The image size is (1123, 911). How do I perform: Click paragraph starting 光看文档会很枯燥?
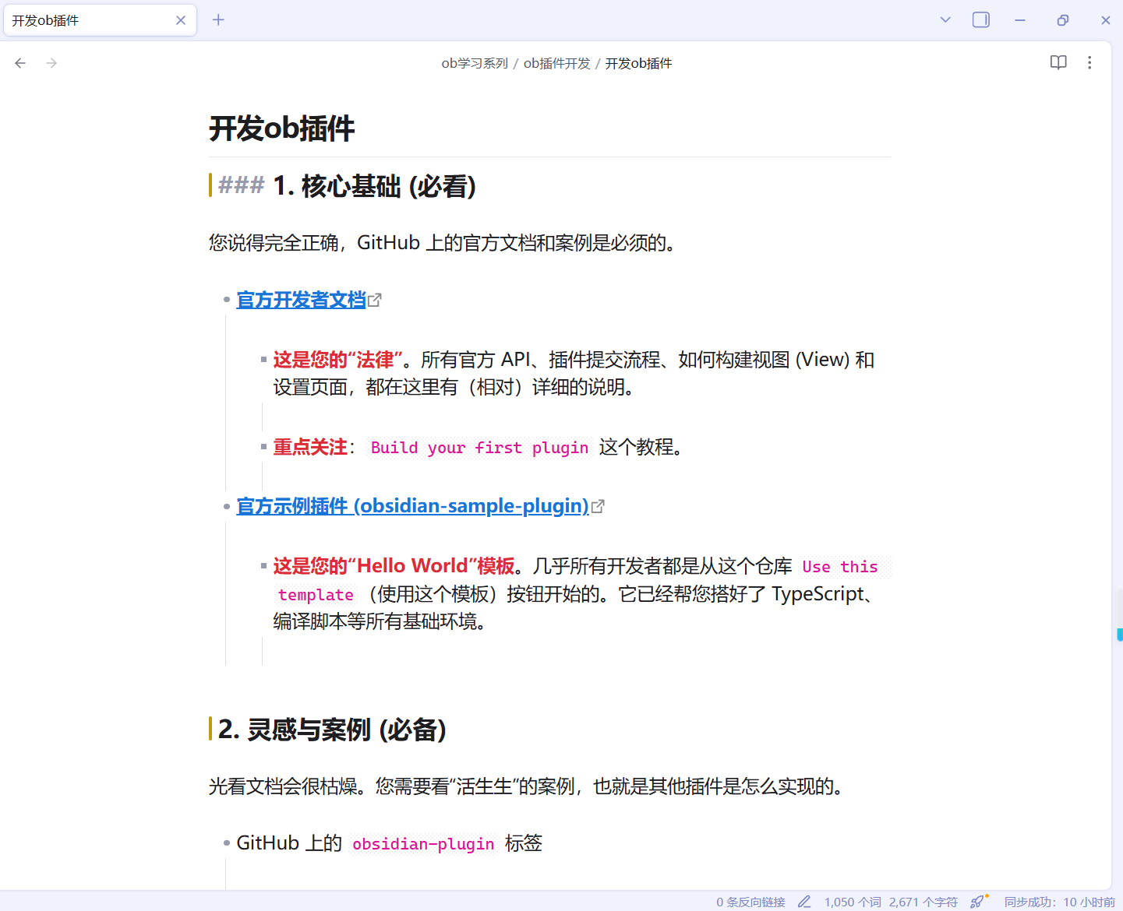coord(526,786)
